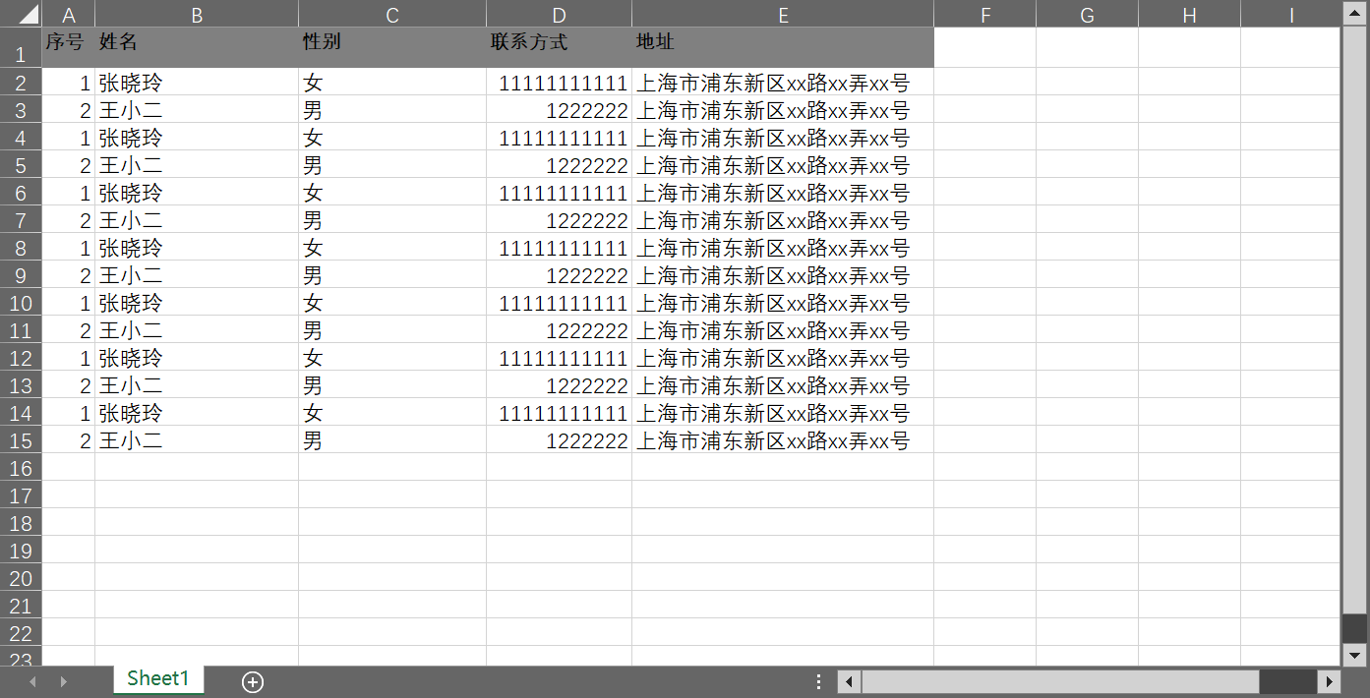Select 11111111111 in row 6
This screenshot has width=1370, height=698.
[560, 192]
